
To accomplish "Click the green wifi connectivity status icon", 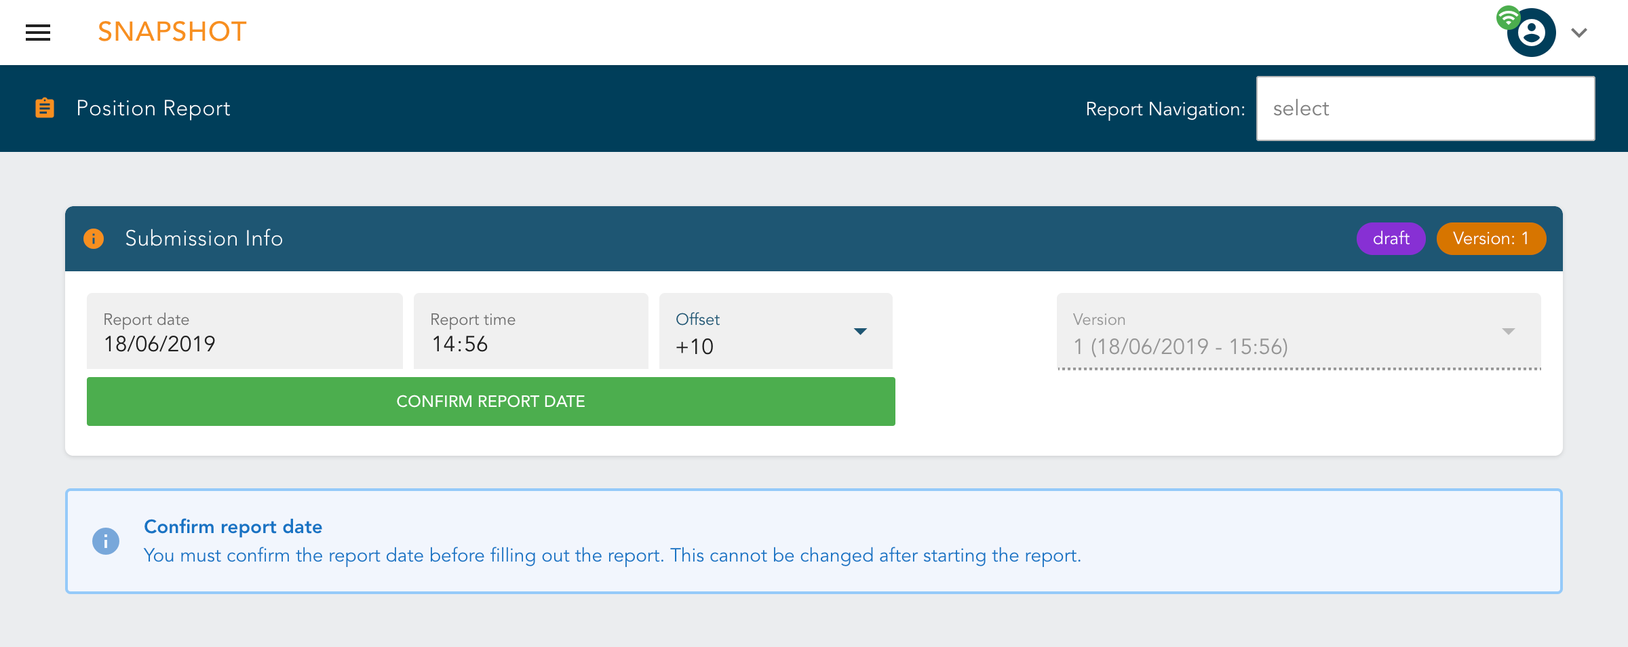I will pyautogui.click(x=1508, y=18).
